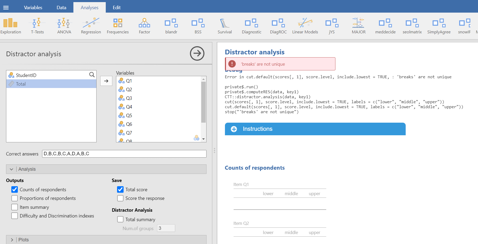Switch to the Data tab

[x=61, y=8]
